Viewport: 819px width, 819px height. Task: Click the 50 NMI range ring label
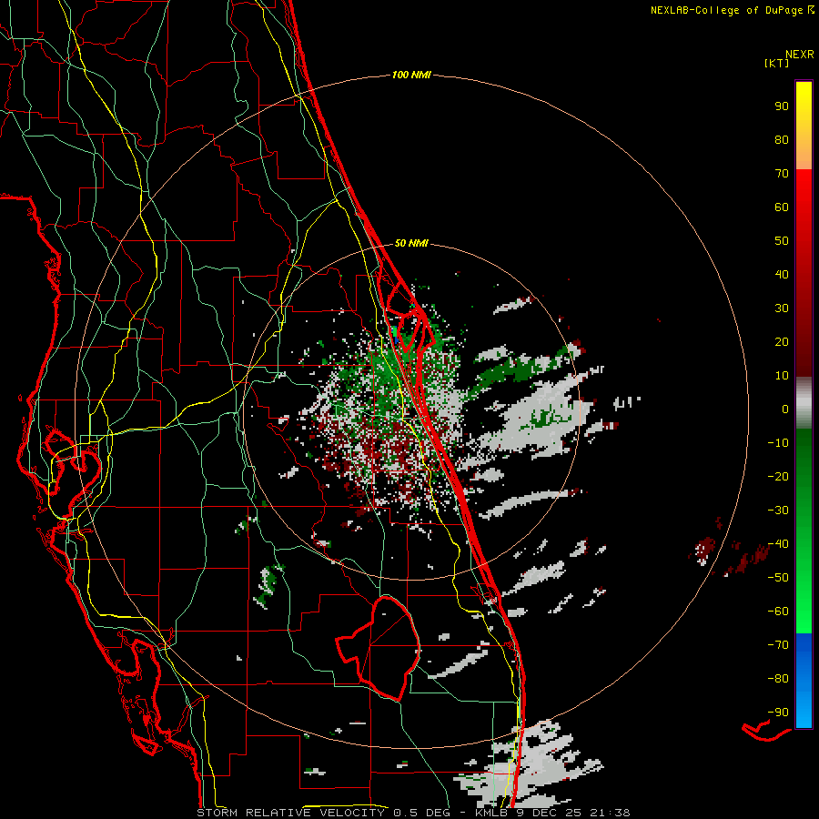point(411,243)
